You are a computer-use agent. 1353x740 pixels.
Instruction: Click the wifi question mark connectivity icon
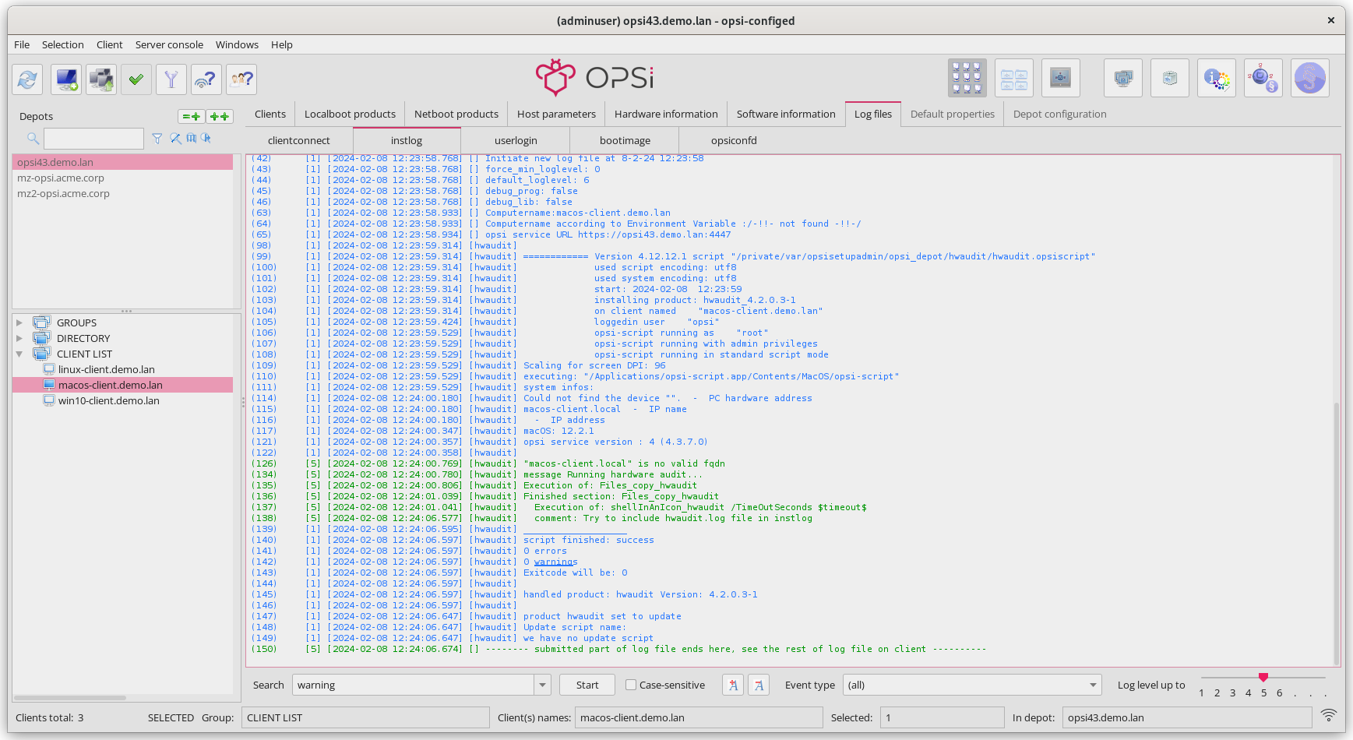click(206, 79)
